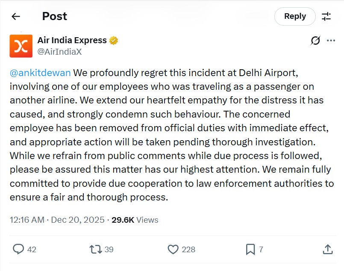
Task: Go back using the left arrow
Action: pyautogui.click(x=16, y=17)
